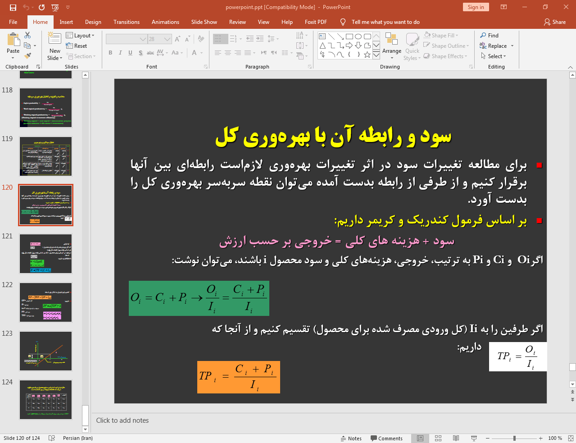Align text left in Paragraph group

point(218,53)
